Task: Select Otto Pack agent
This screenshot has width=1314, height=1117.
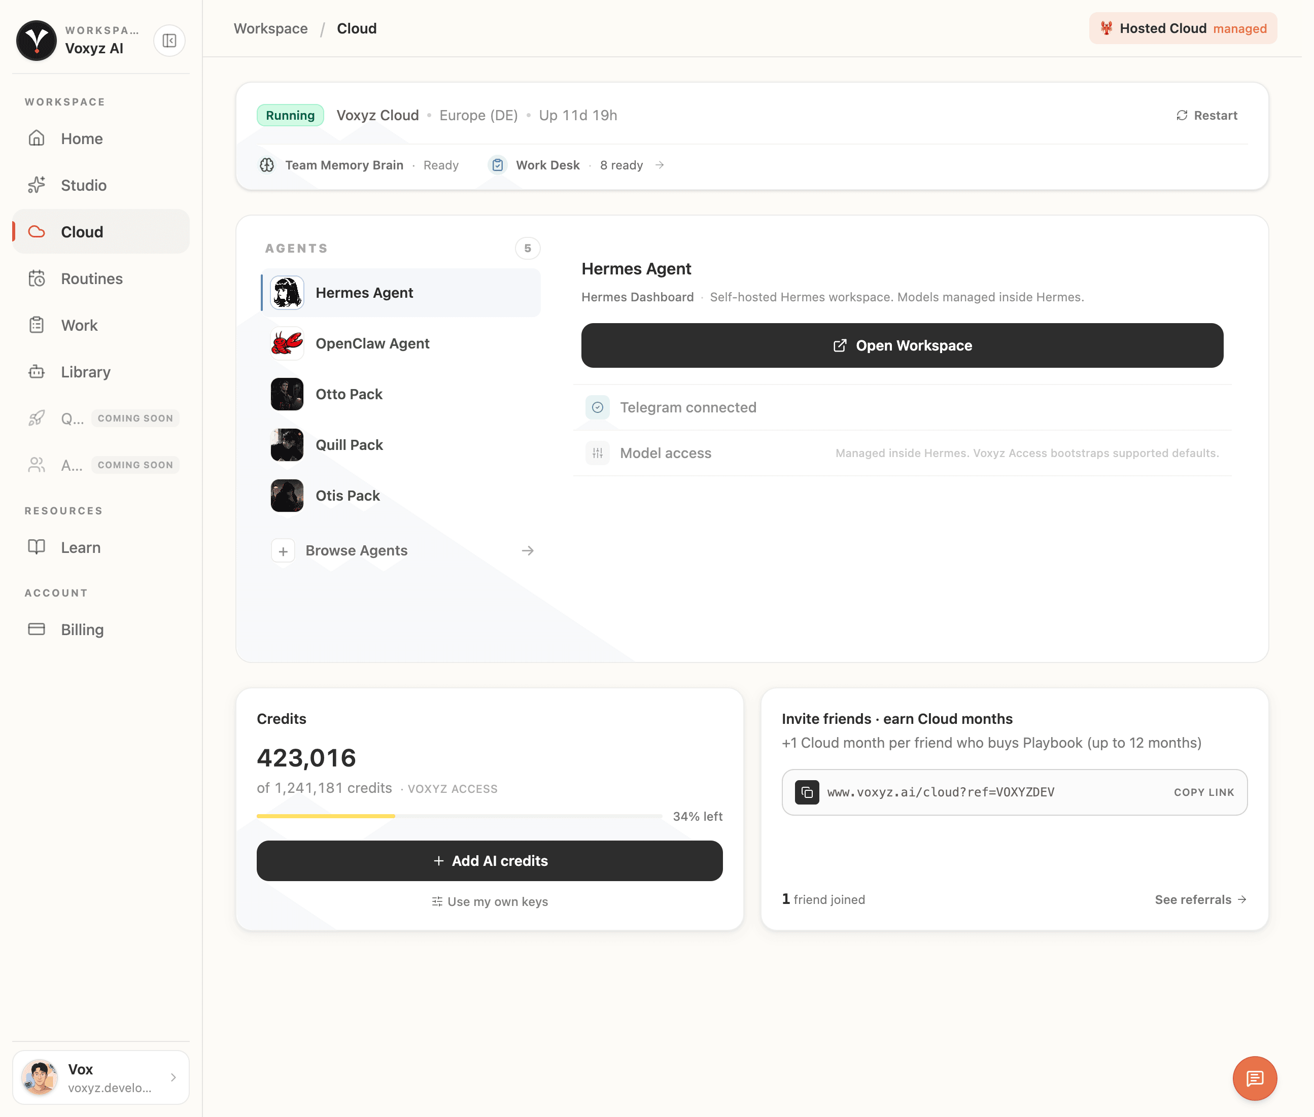Action: click(401, 394)
